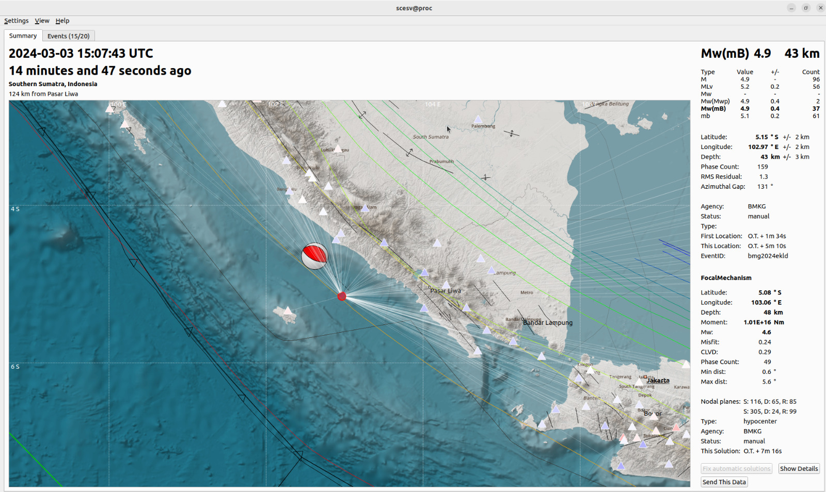Minimize the scesv window
Image resolution: width=826 pixels, height=492 pixels.
coord(791,8)
